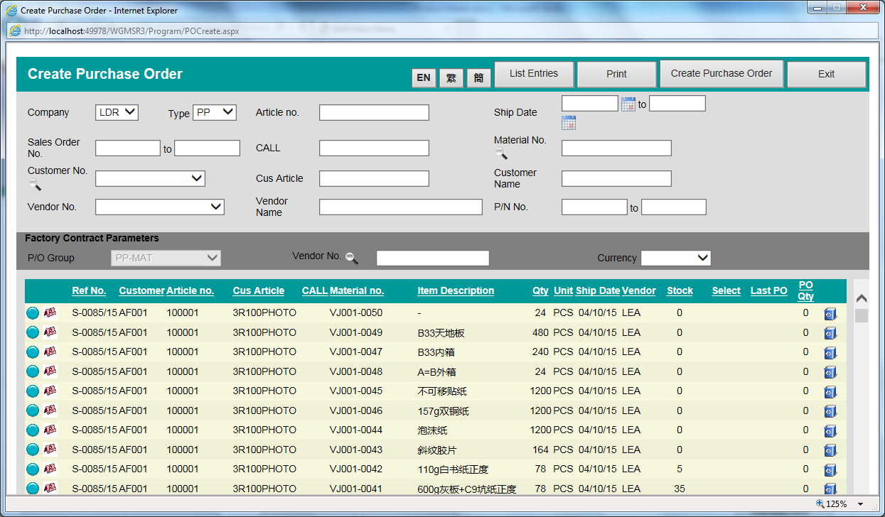Click the Select column header link
Image resolution: width=885 pixels, height=517 pixels.
click(726, 290)
